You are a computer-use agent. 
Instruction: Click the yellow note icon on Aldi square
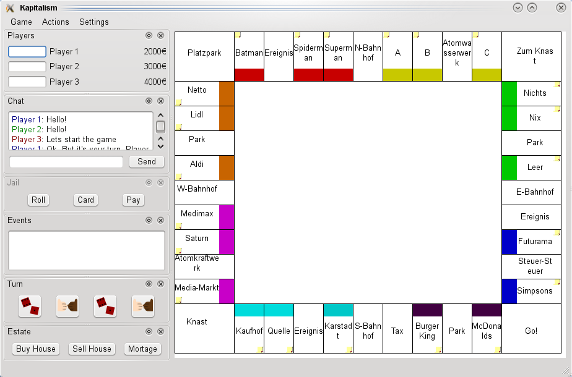click(179, 176)
